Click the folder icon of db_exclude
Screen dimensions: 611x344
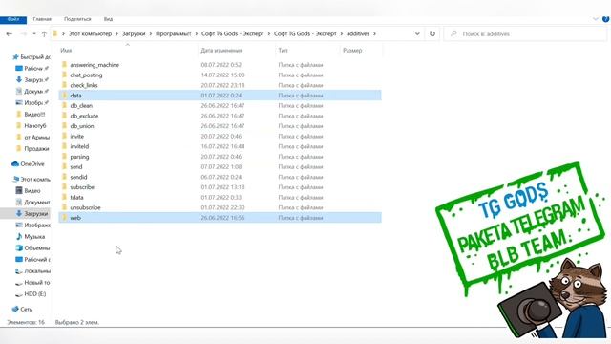click(x=64, y=116)
